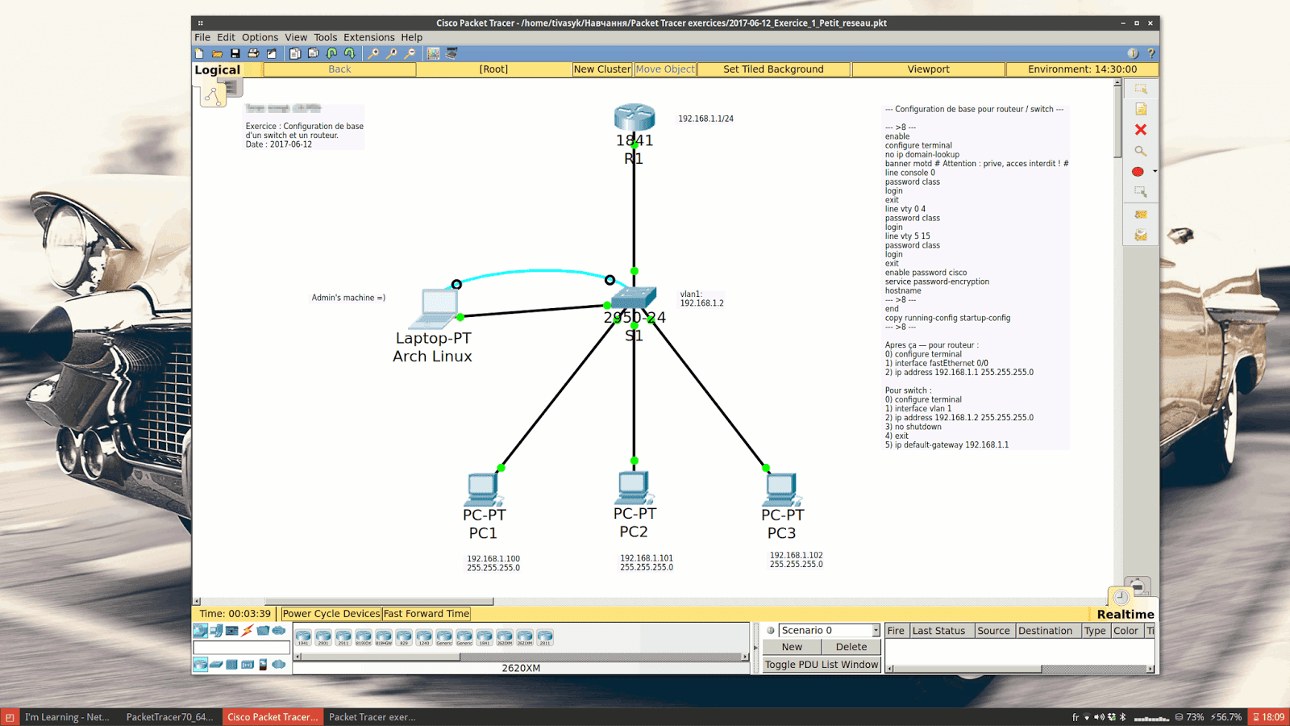This screenshot has width=1290, height=726.
Task: Pick the 2620XM router from device list
Action: tap(505, 638)
